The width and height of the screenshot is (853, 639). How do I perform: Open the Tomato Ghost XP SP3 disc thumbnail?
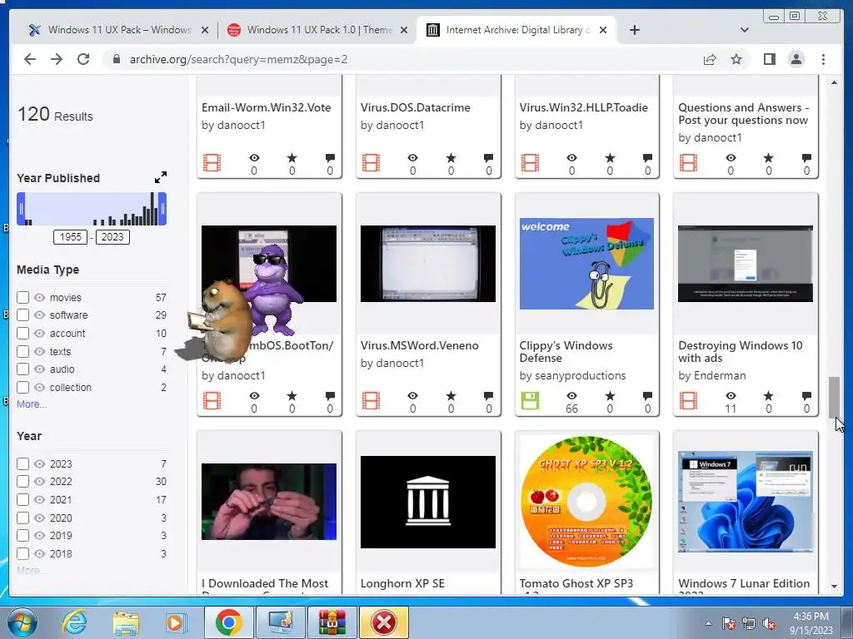(x=586, y=502)
